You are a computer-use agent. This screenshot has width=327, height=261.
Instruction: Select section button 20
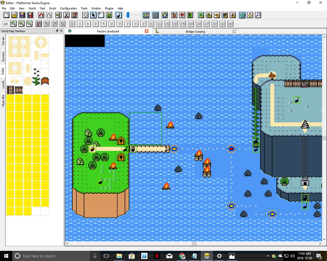[231, 24]
